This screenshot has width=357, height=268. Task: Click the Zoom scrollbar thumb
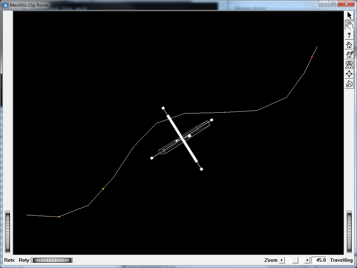(x=295, y=260)
